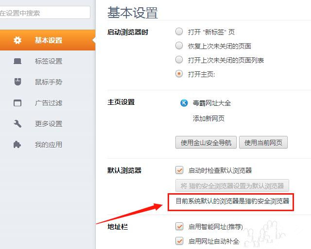Click the mouse icon beside 鼠标手势
The image size is (311, 249).
(x=17, y=82)
